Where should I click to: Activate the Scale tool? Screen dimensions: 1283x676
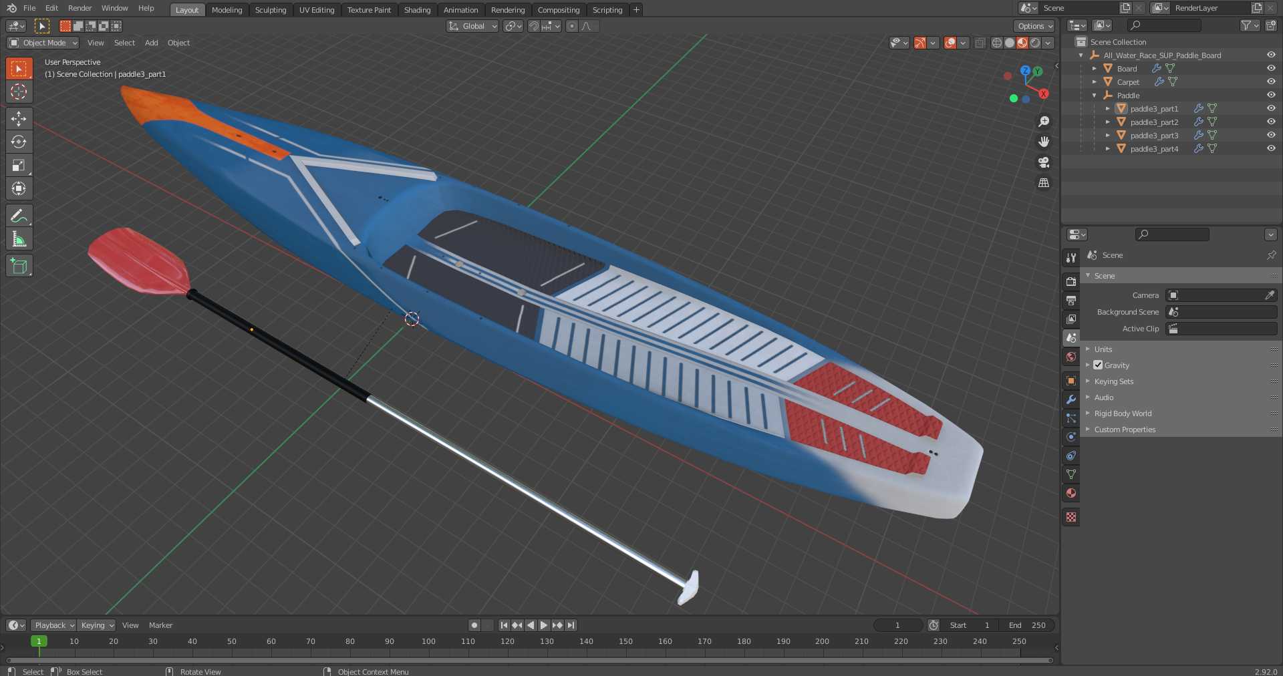click(x=19, y=165)
